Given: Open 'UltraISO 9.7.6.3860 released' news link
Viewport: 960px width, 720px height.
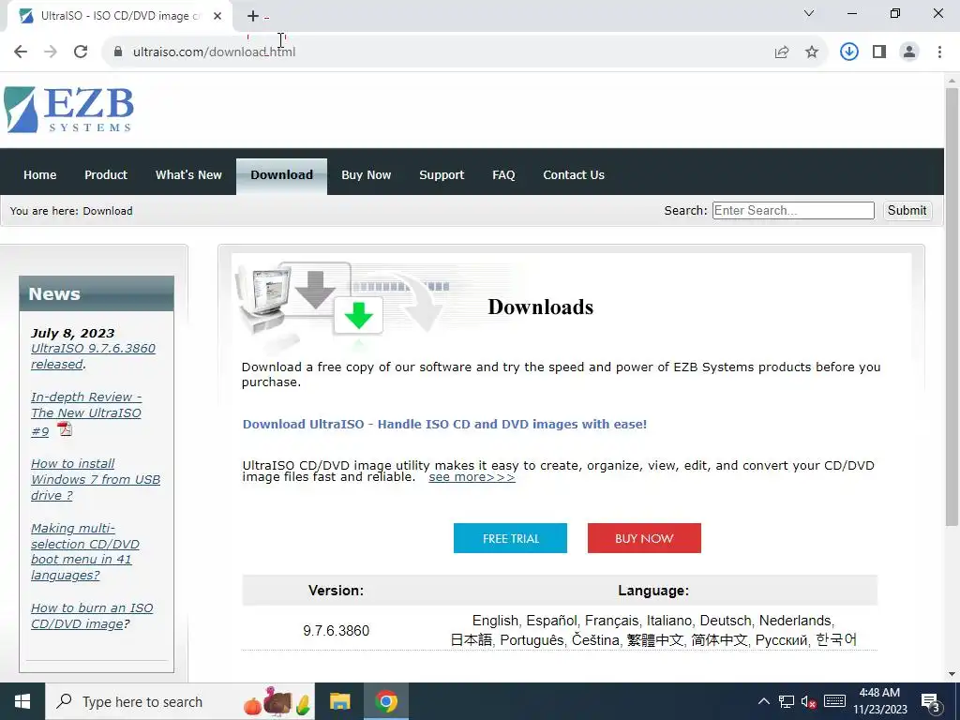Looking at the screenshot, I should click(93, 355).
